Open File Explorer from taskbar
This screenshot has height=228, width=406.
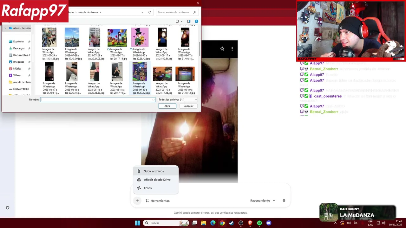[x=204, y=223]
